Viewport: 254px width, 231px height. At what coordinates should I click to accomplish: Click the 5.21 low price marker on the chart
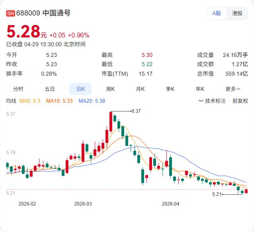tap(217, 194)
